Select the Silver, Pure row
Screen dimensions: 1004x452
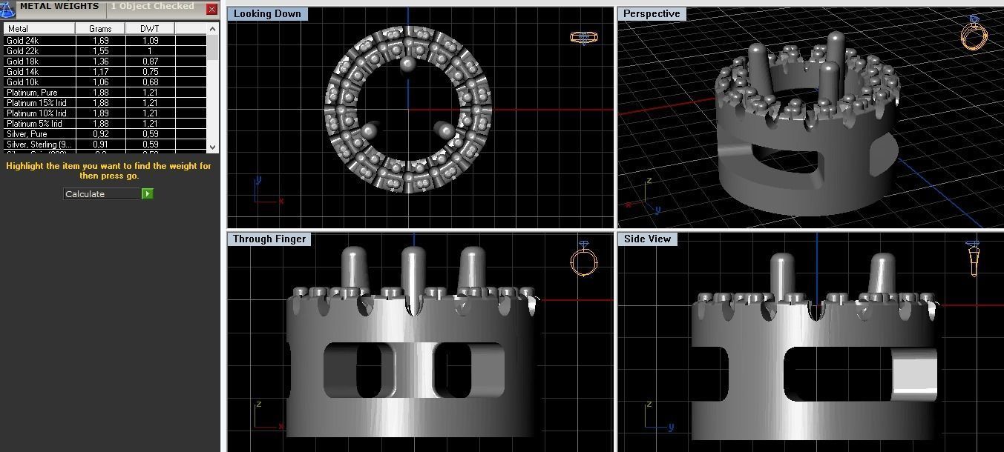click(105, 134)
